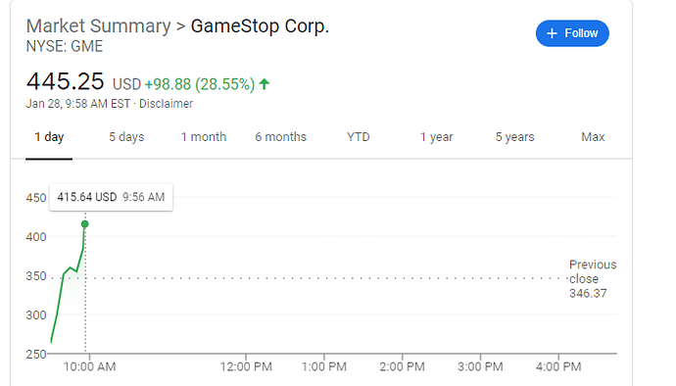This screenshot has height=386, width=676.
Task: Select the 1 day tab
Action: (49, 137)
